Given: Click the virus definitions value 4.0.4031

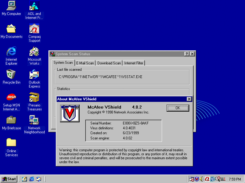Looking at the screenshot, I should click(x=129, y=128).
